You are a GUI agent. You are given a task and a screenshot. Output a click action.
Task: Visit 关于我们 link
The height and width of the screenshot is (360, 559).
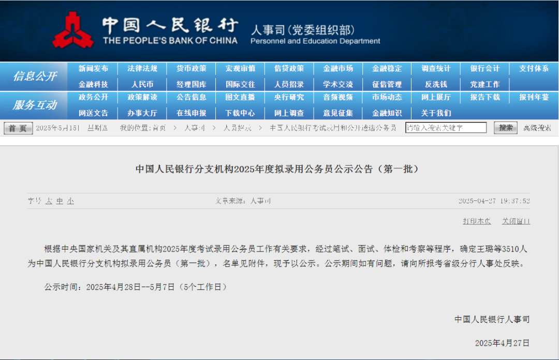[x=436, y=113]
